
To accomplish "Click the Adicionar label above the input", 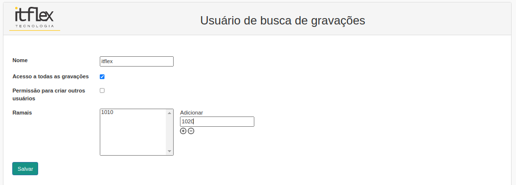I will coord(192,113).
